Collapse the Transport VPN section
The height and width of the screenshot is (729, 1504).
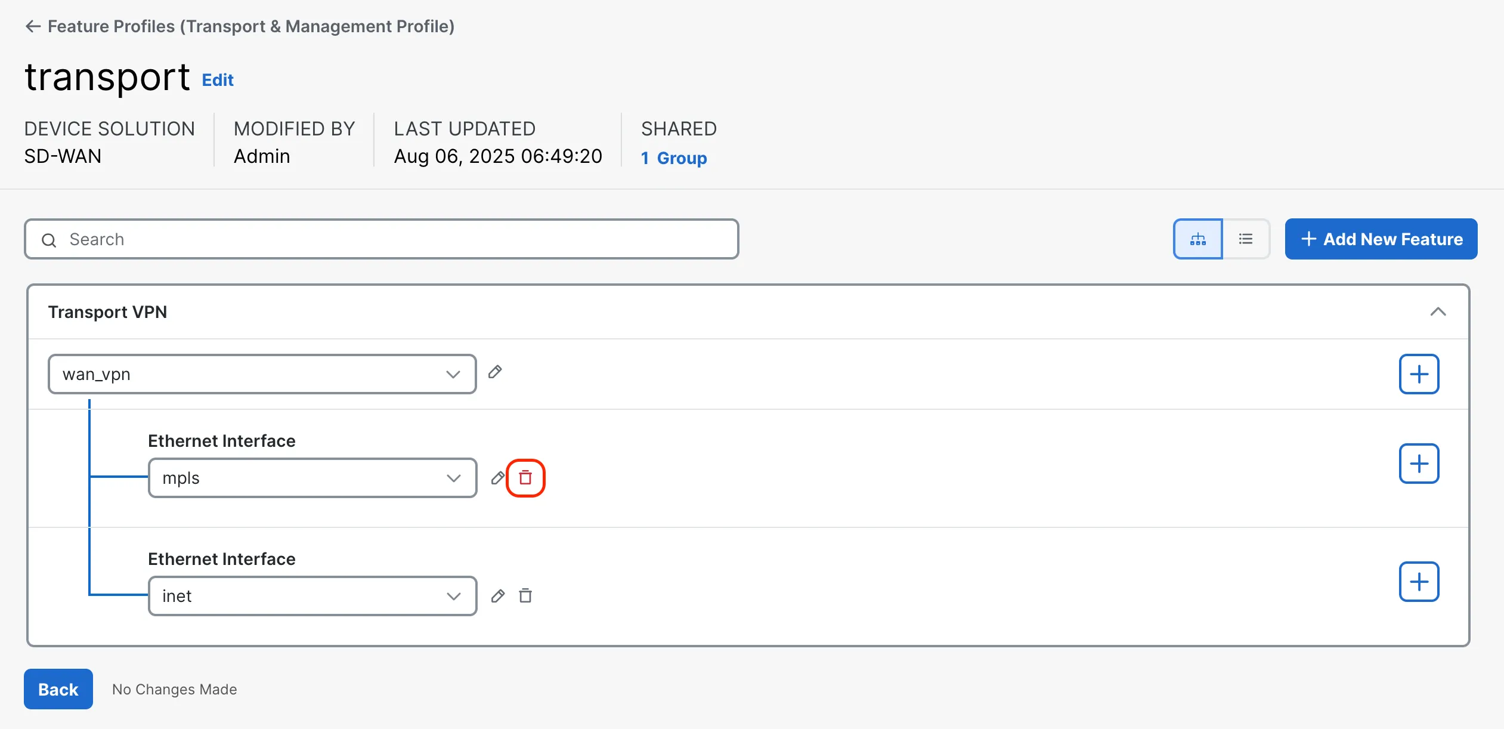tap(1438, 312)
